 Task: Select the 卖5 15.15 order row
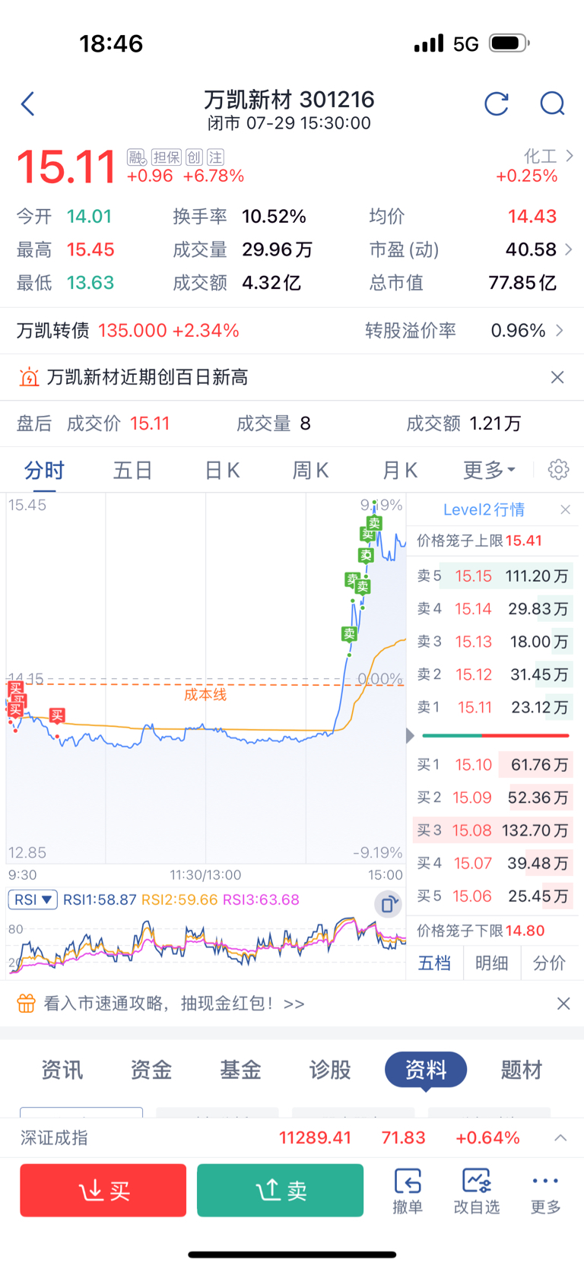(x=493, y=576)
